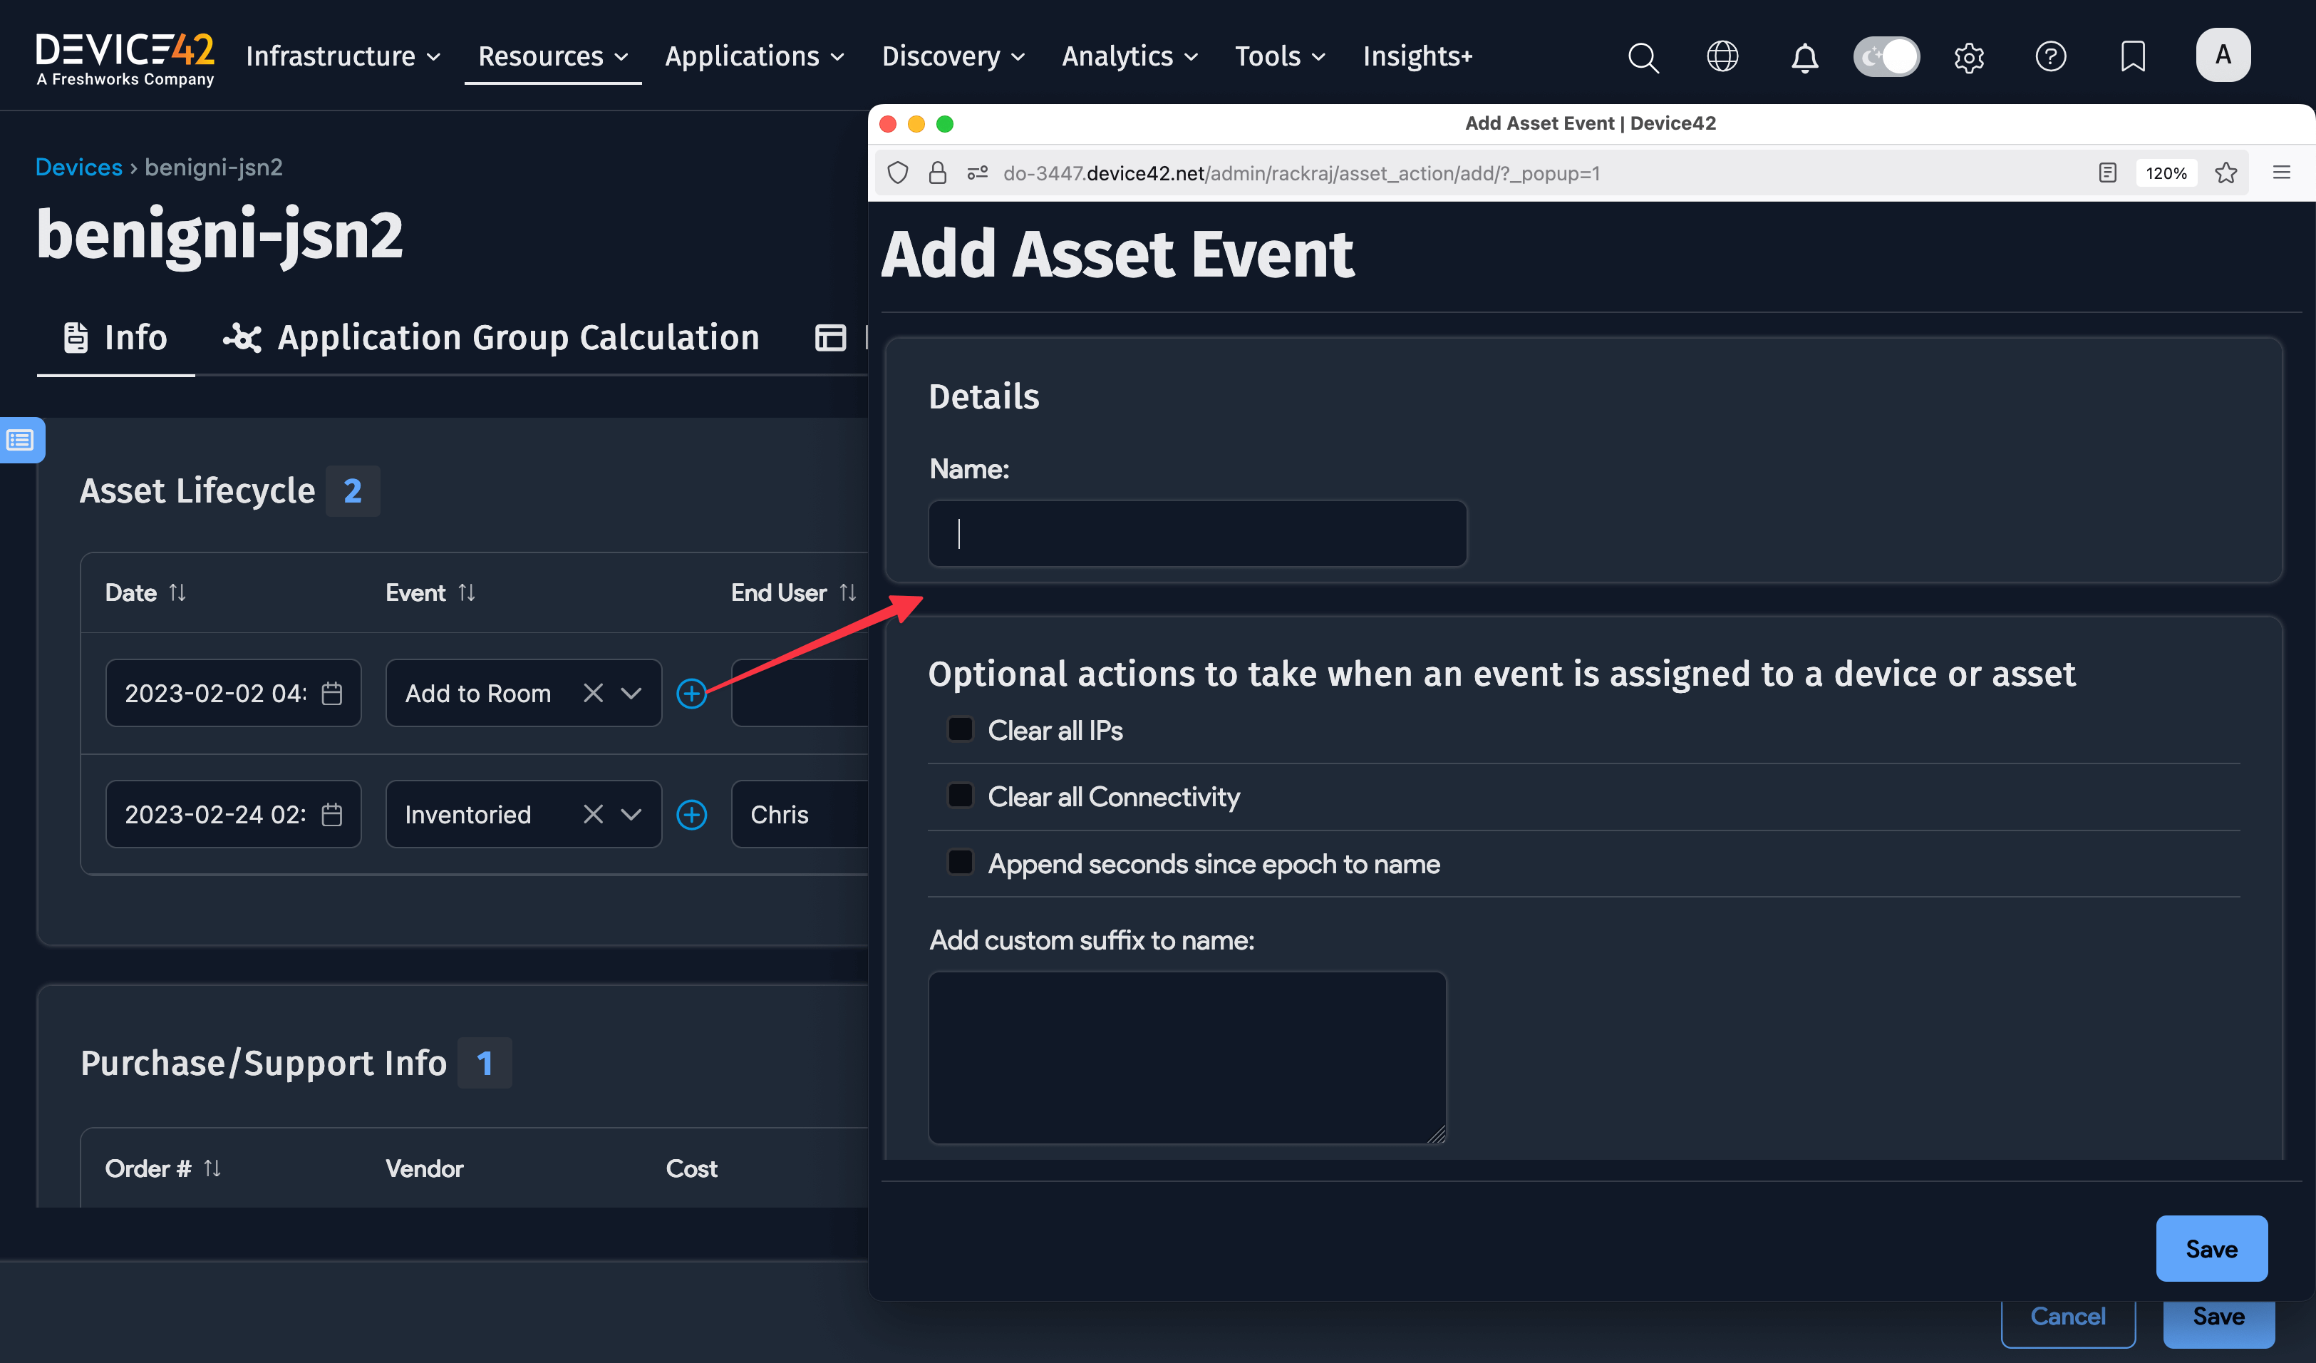Open the Analytics menu

coord(1129,56)
